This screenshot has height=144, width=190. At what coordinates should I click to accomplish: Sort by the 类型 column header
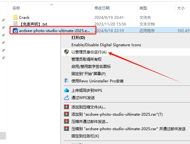(143, 8)
